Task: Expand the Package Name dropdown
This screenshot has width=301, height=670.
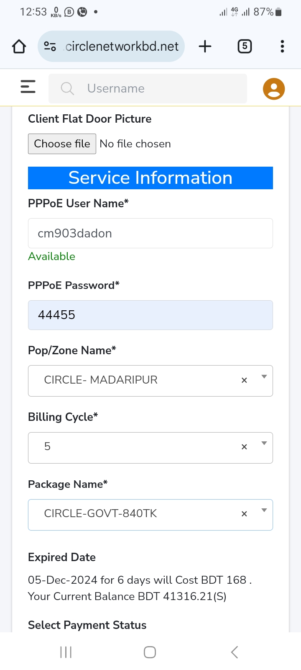Action: point(264,510)
